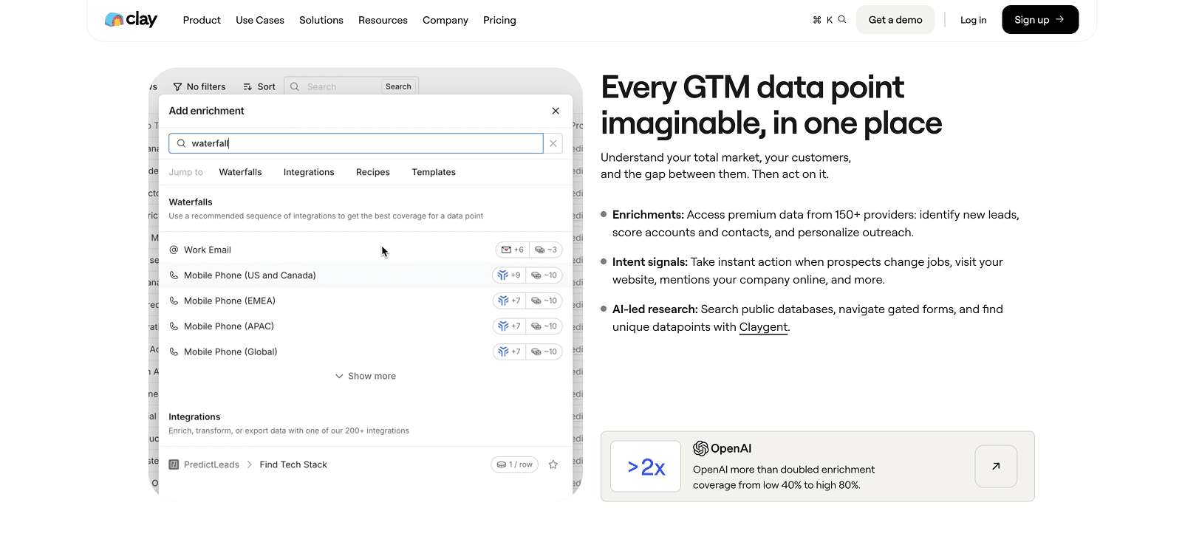
Task: Open the Resources menu
Action: tap(383, 20)
